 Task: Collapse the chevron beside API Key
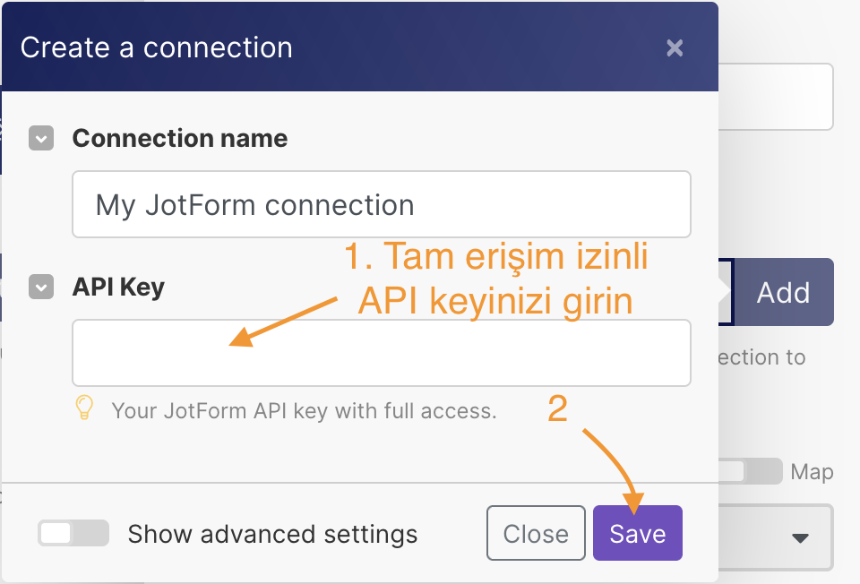[x=41, y=288]
